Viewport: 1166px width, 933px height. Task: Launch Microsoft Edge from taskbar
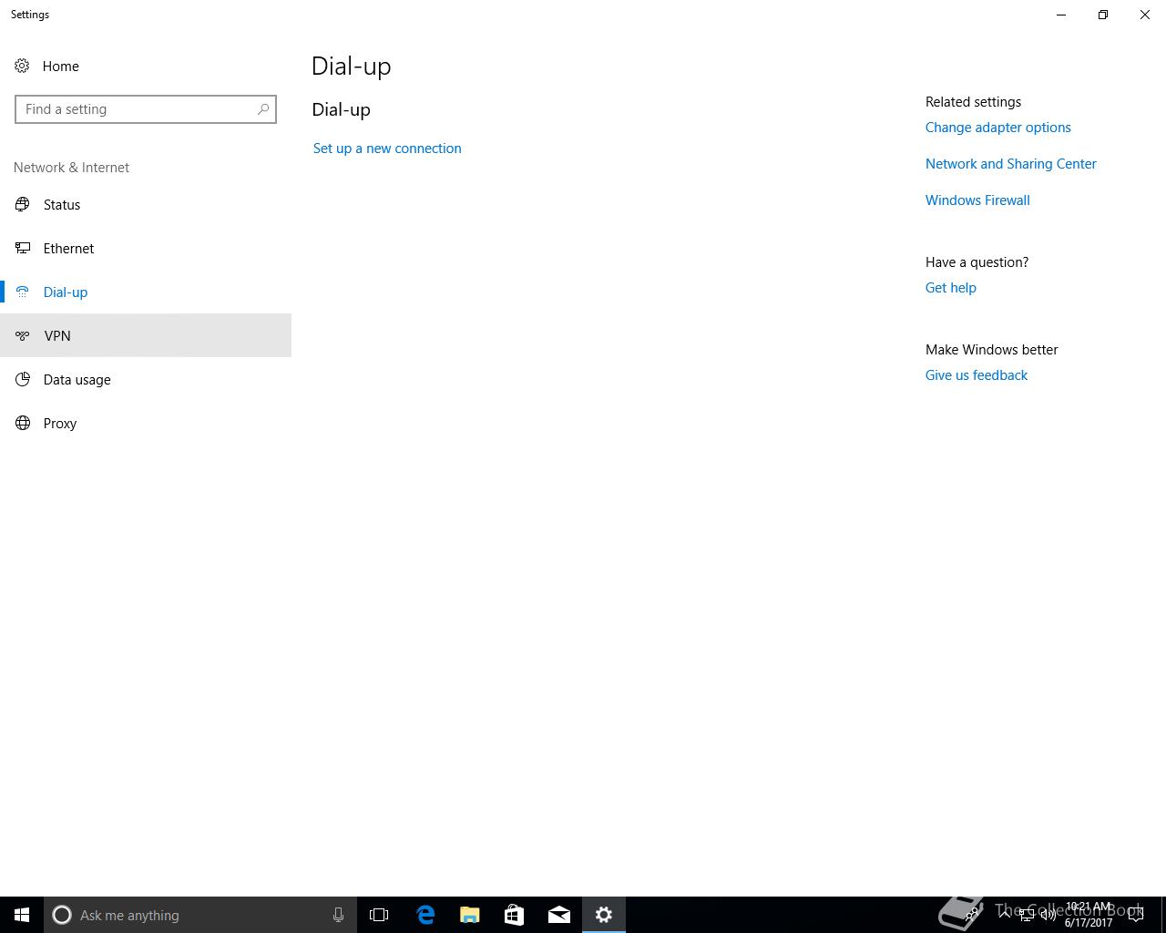click(425, 915)
